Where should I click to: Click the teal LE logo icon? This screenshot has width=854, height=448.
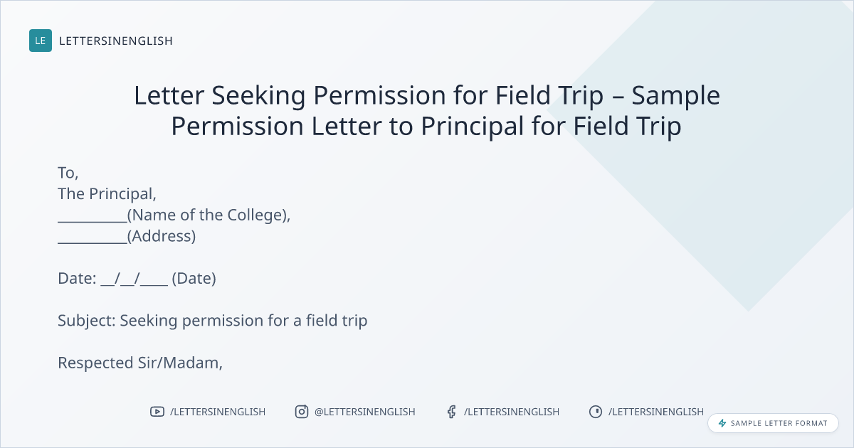41,41
